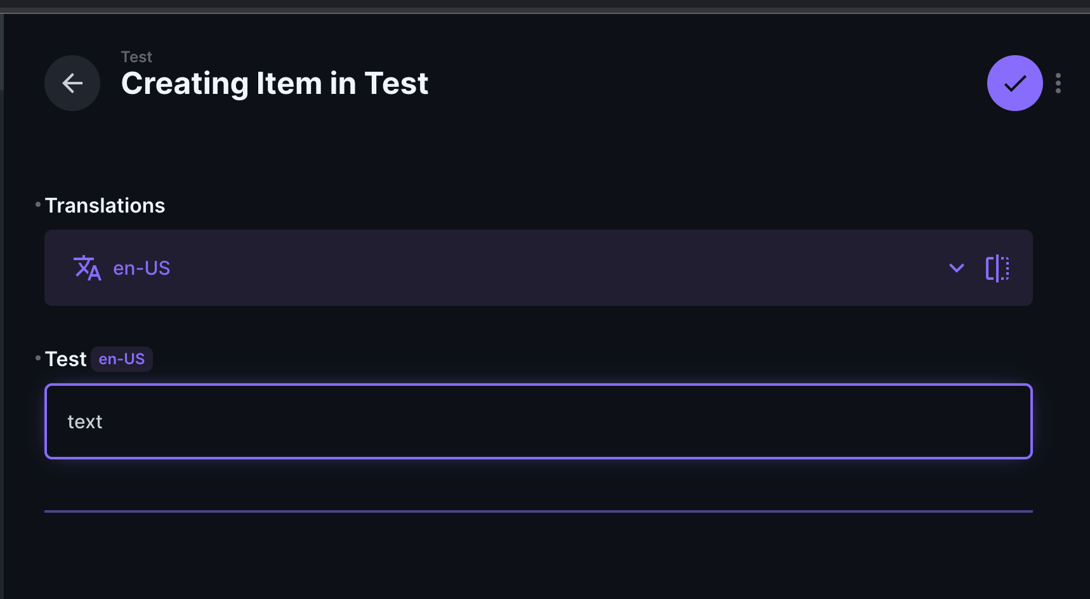The width and height of the screenshot is (1090, 599).
Task: Save the item with the checkmark button
Action: (1014, 83)
